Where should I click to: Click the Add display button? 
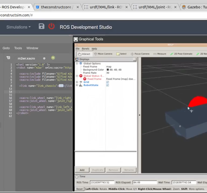click(x=82, y=170)
